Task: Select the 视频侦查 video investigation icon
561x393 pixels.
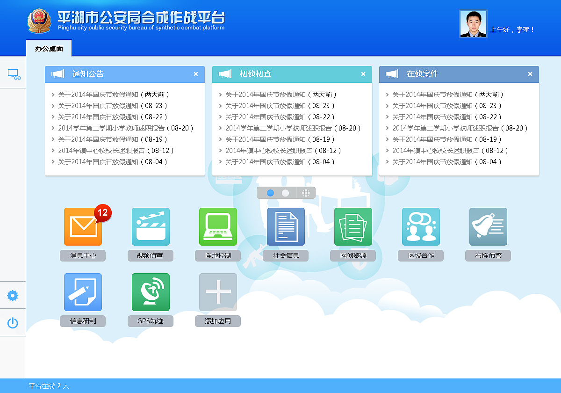Action: pos(151,226)
